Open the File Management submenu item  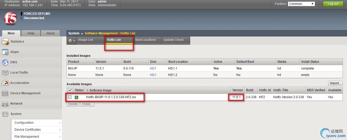[36, 137]
